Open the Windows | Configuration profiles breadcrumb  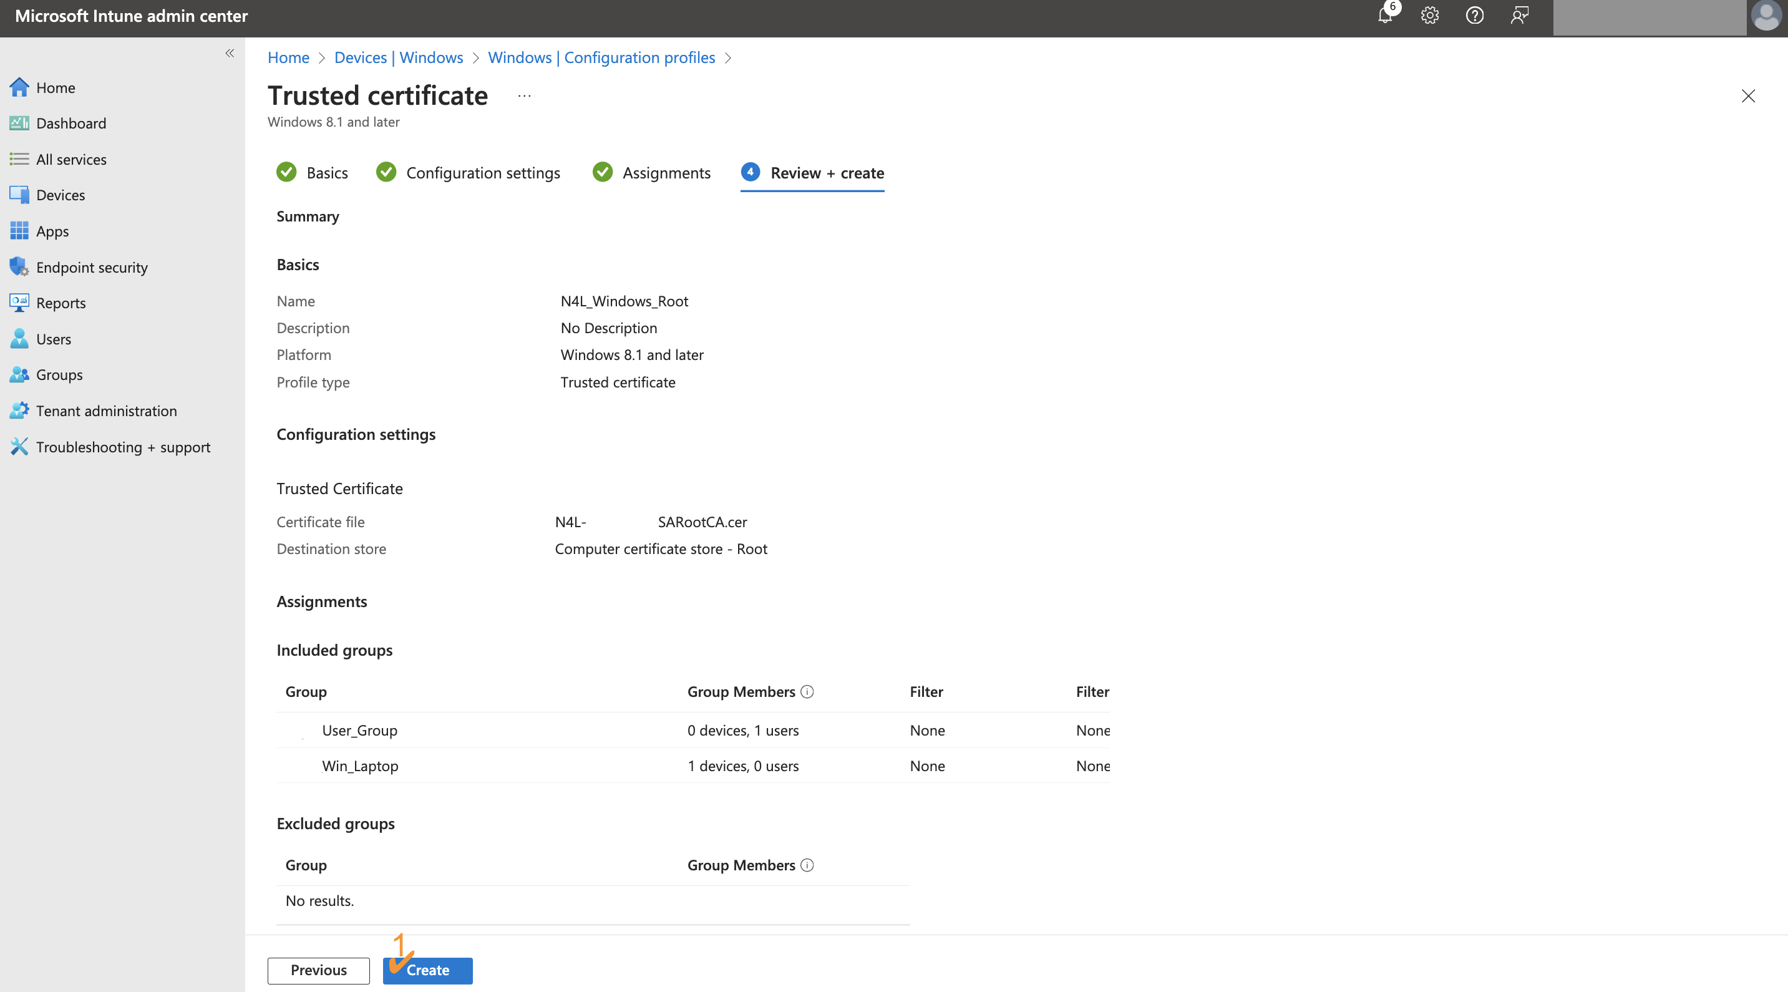click(x=601, y=57)
